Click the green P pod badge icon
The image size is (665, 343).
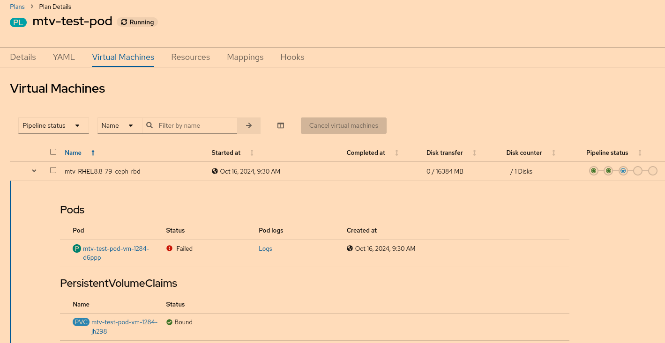click(77, 248)
